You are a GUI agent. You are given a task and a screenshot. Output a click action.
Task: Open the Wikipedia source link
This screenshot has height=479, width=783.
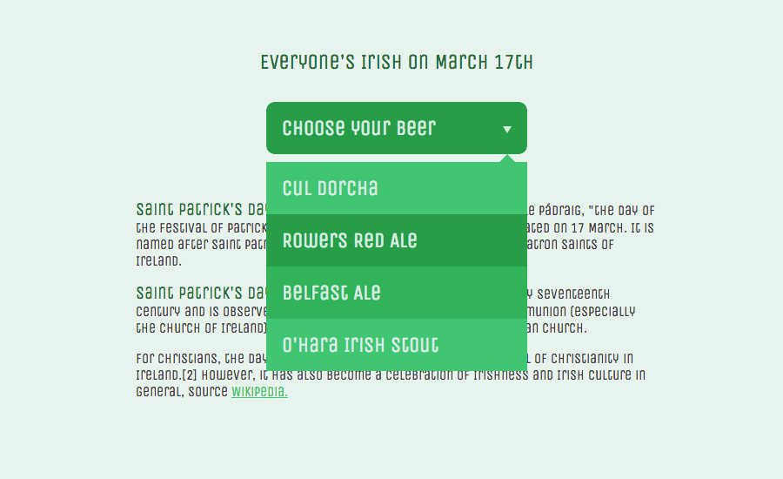[259, 392]
